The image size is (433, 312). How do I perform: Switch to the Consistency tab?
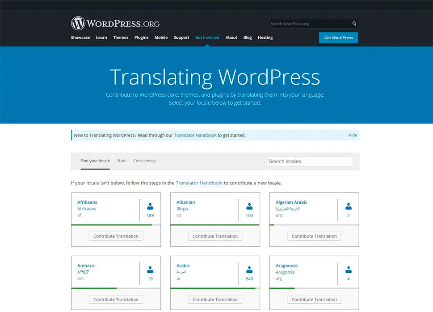144,161
